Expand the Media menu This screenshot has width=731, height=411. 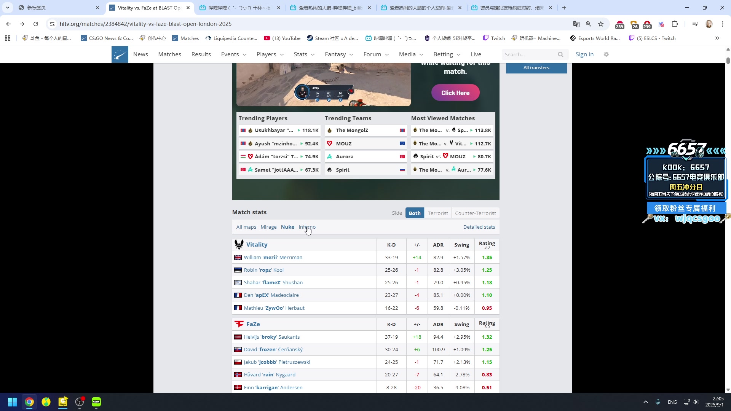pos(411,54)
